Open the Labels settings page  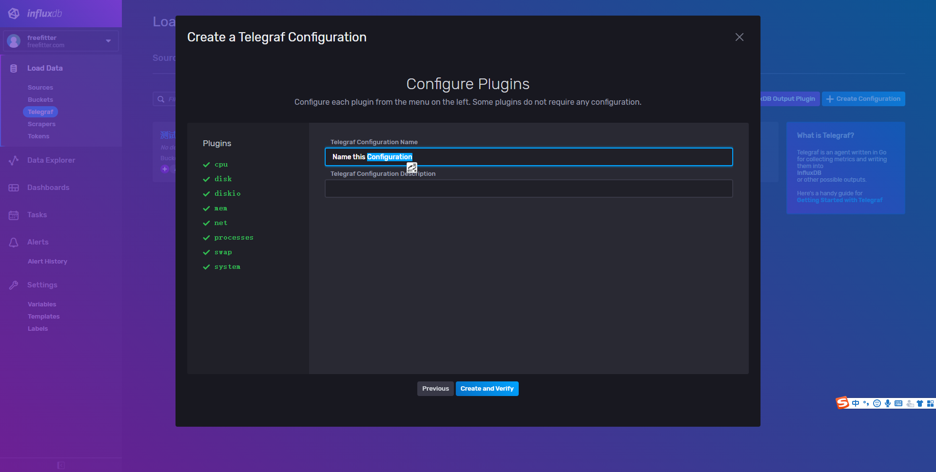(x=38, y=329)
